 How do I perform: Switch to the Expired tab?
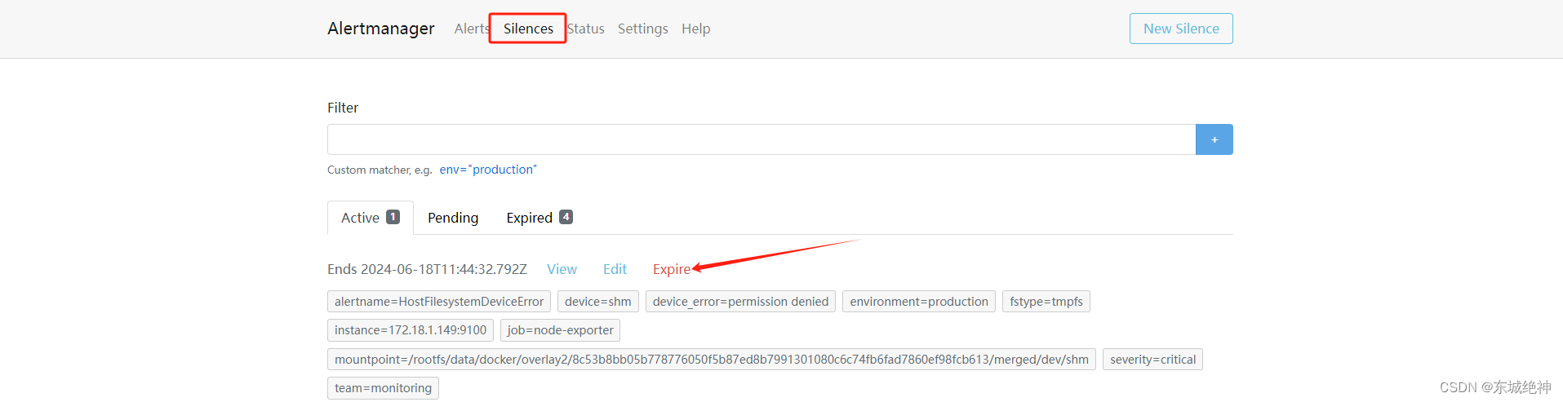tap(540, 218)
